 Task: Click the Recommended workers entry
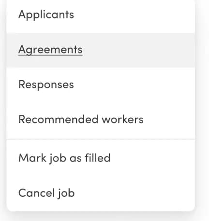point(101,120)
